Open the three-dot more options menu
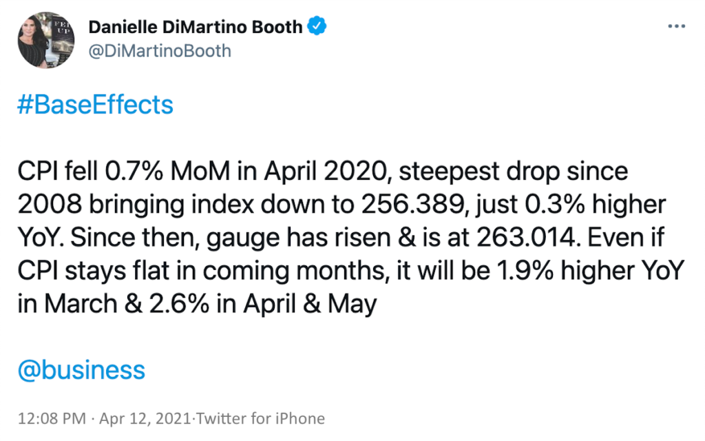This screenshot has width=705, height=441. (676, 27)
